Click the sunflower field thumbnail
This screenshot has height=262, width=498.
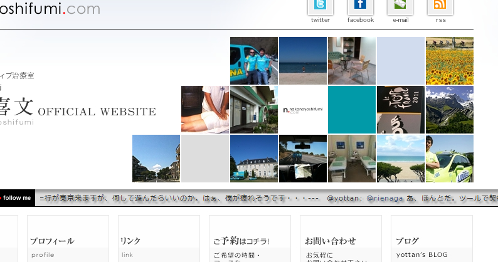[449, 61]
